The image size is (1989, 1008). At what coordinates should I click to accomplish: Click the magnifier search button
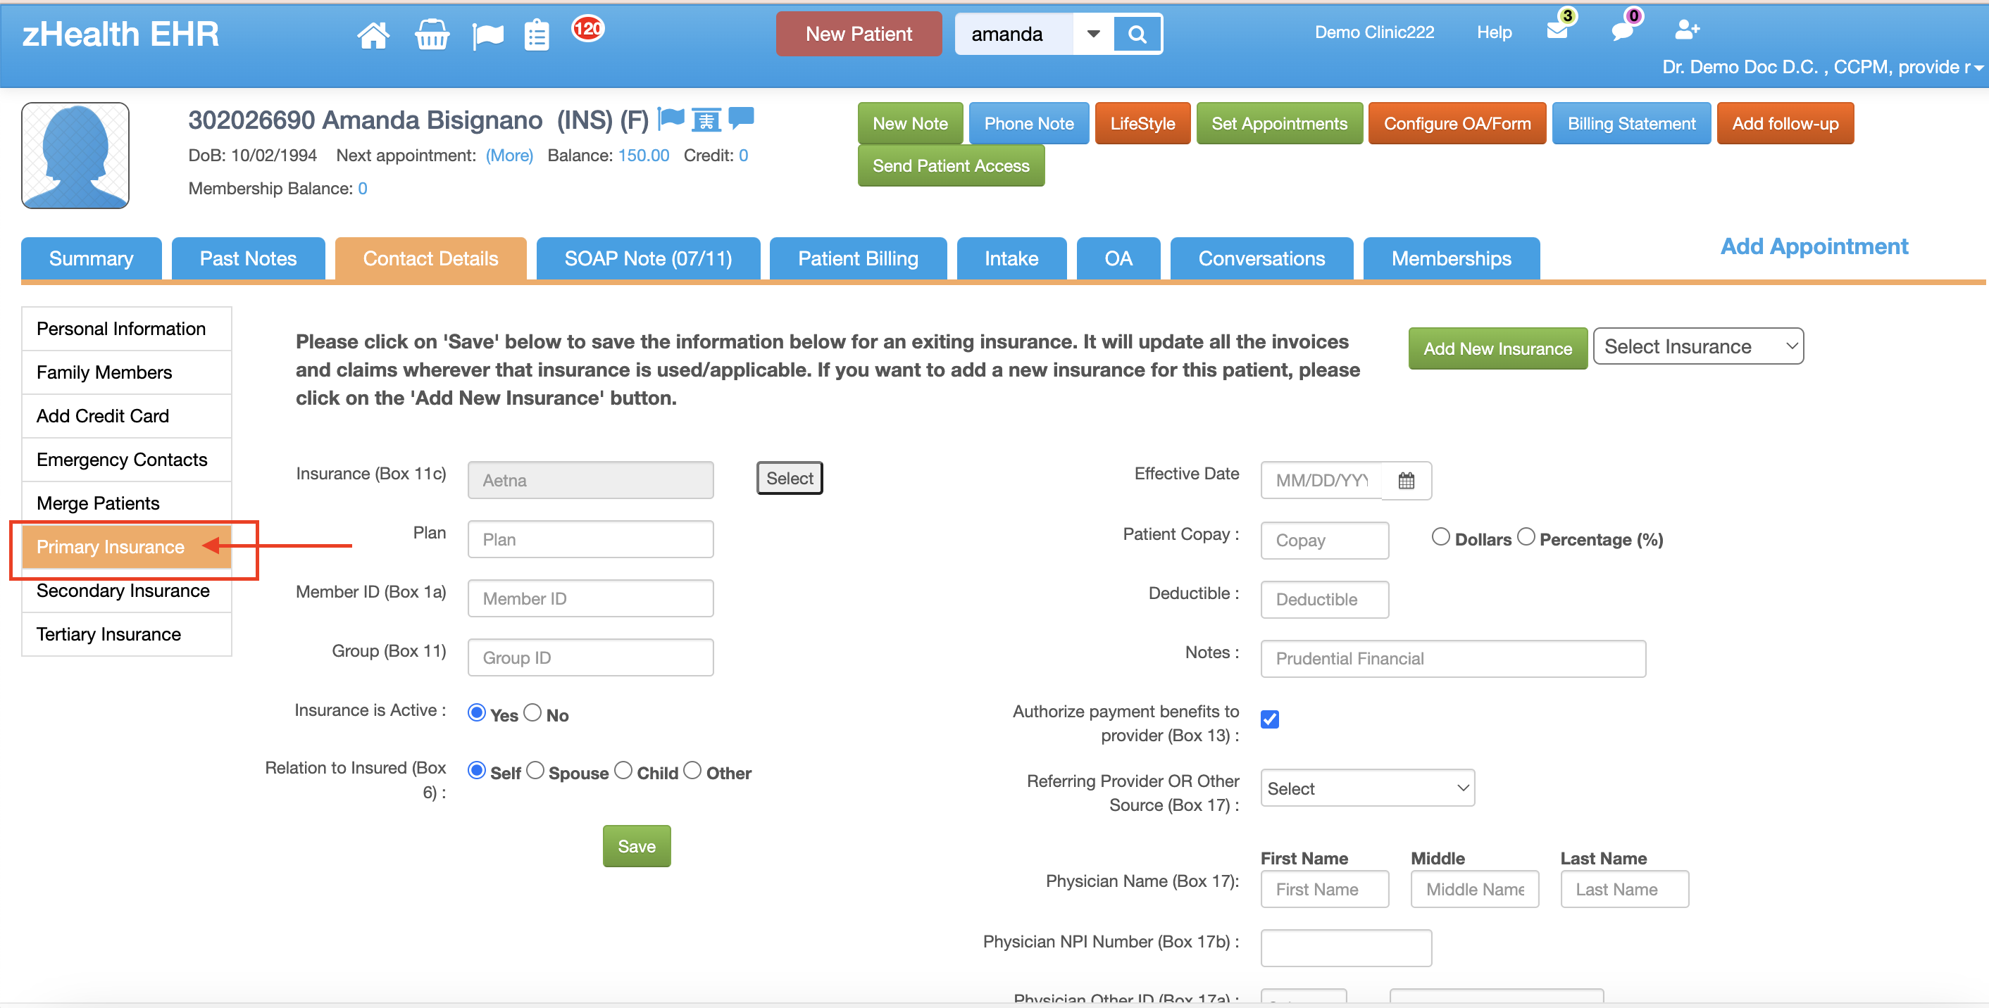click(x=1137, y=34)
